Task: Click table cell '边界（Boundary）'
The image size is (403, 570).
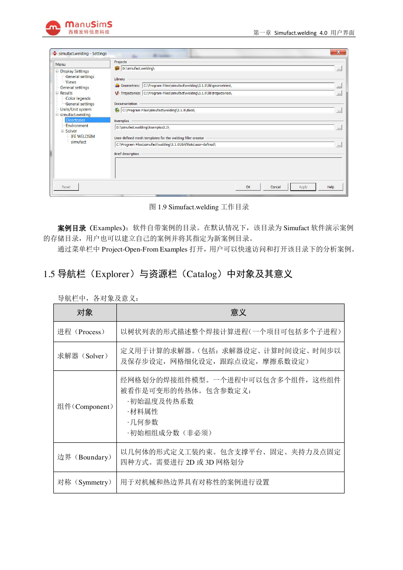Action: click(x=85, y=457)
